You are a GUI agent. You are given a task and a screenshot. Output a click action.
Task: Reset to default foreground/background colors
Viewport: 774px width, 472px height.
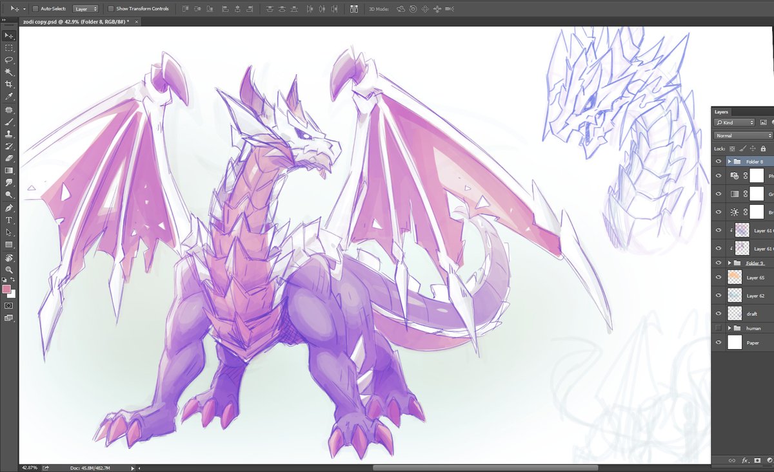[x=5, y=281]
